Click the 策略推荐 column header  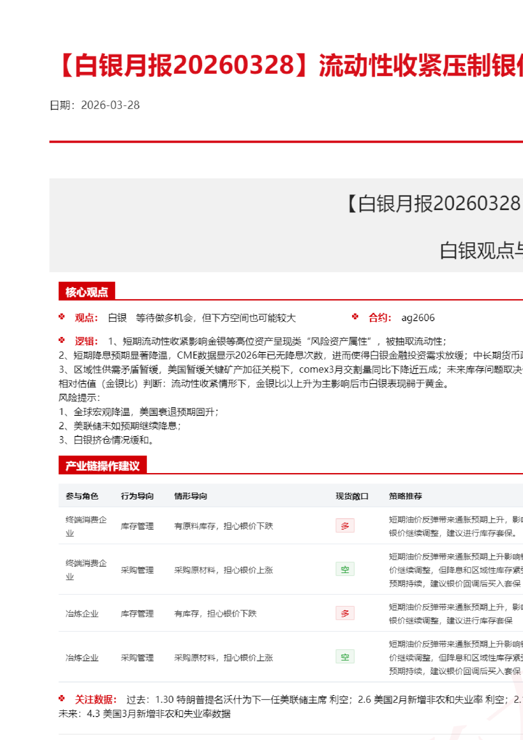[405, 496]
